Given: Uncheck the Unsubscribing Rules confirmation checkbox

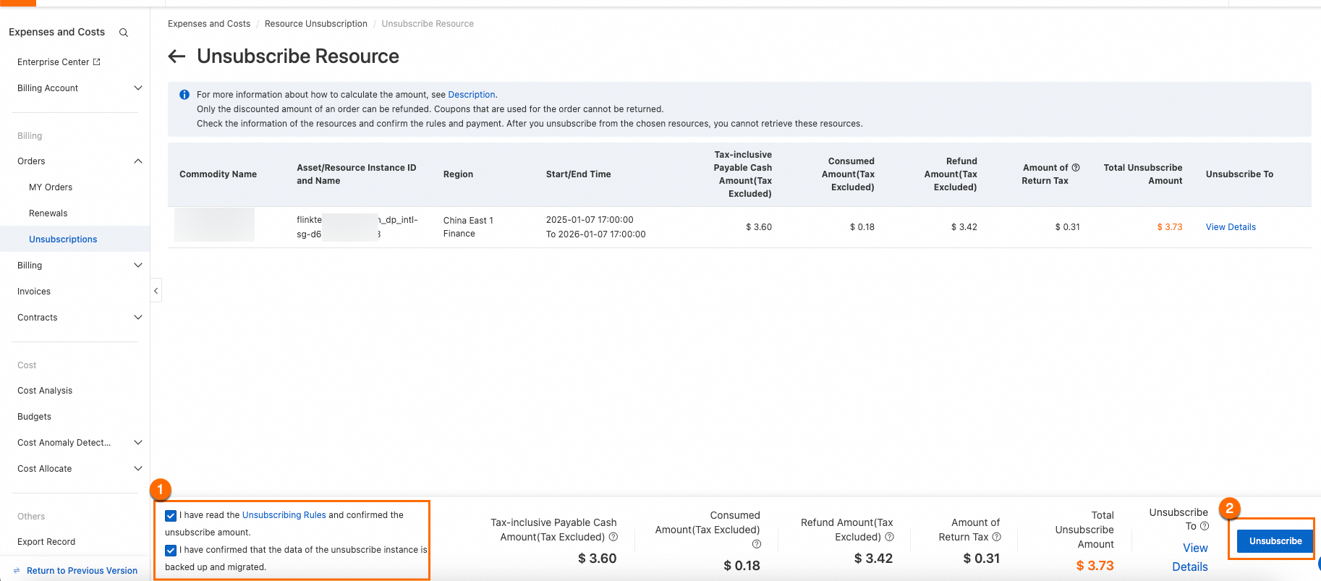Looking at the screenshot, I should pos(171,516).
